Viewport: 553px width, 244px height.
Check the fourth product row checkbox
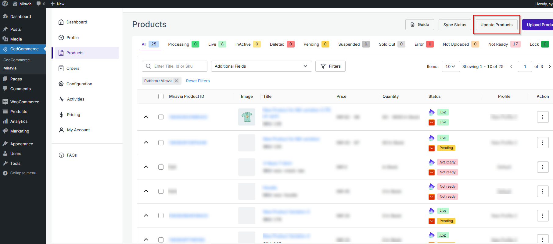[x=161, y=191]
